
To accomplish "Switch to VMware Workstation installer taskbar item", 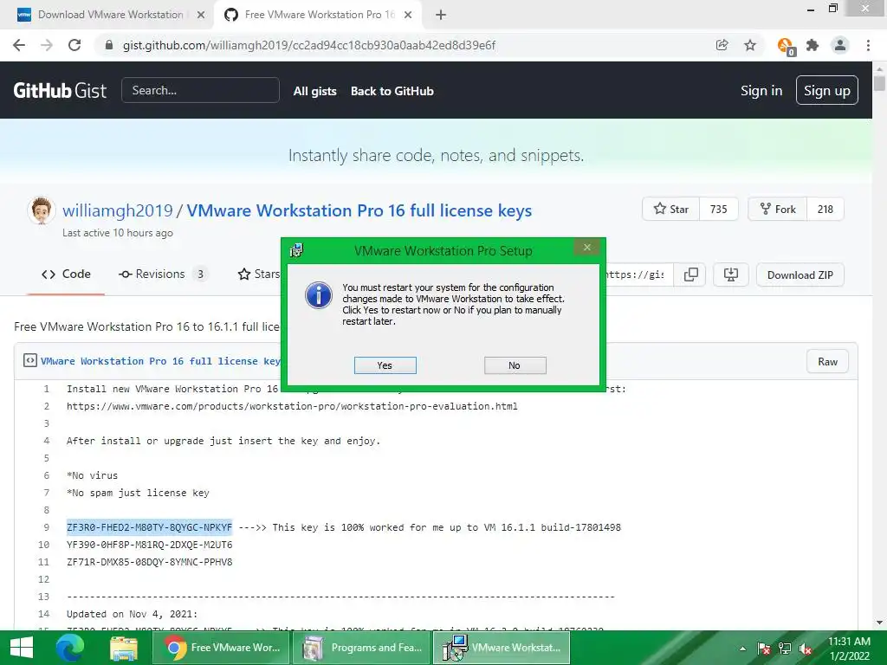I will [x=502, y=648].
